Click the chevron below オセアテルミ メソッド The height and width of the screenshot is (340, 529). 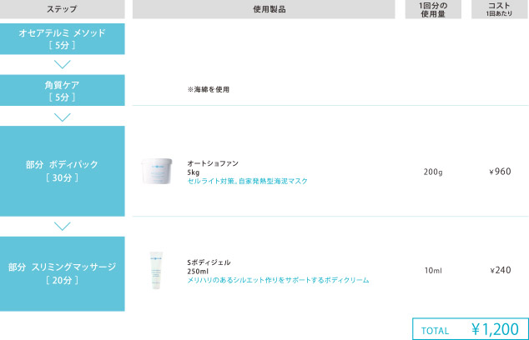click(x=62, y=65)
